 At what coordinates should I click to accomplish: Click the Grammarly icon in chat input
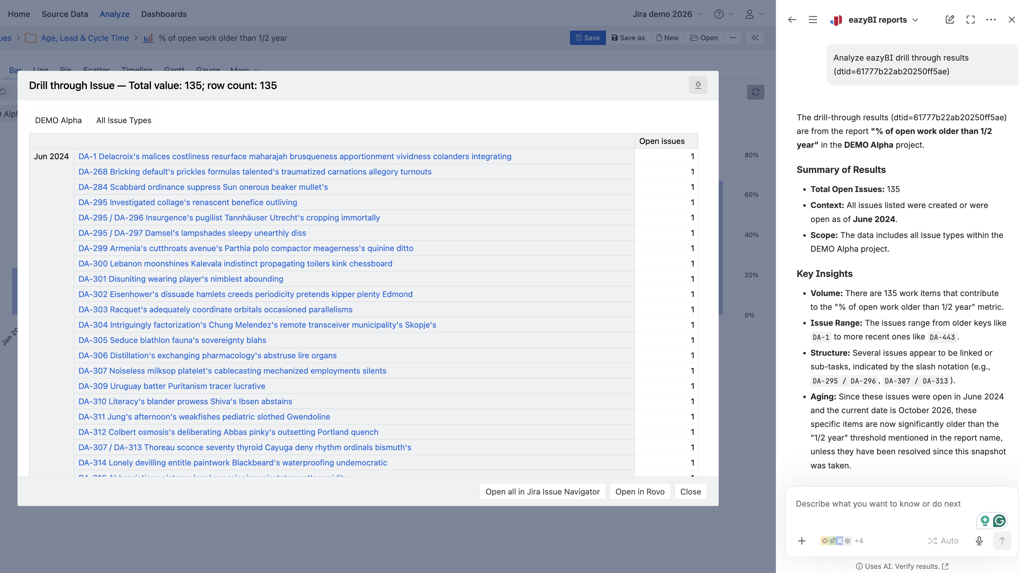tap(999, 521)
